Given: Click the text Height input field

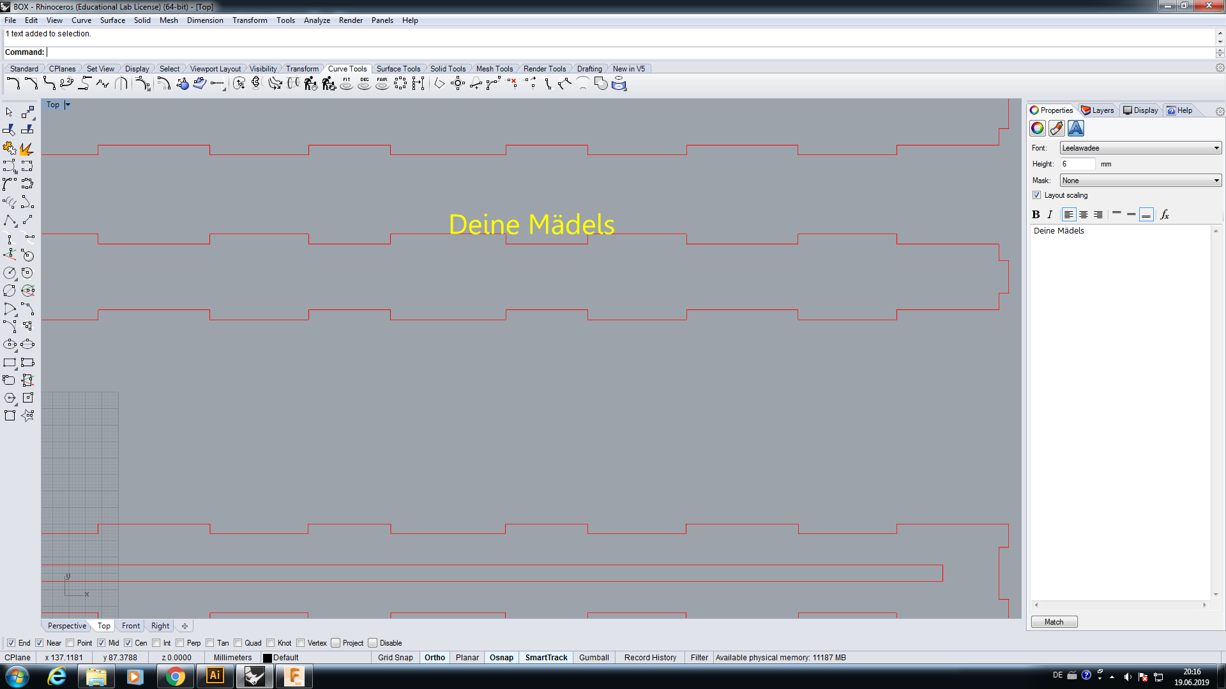Looking at the screenshot, I should pyautogui.click(x=1078, y=164).
